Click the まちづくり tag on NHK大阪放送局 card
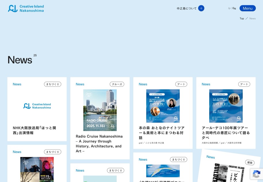Screen dimensions: 263x182 53,84
